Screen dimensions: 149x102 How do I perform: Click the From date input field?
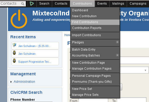(x=93, y=100)
